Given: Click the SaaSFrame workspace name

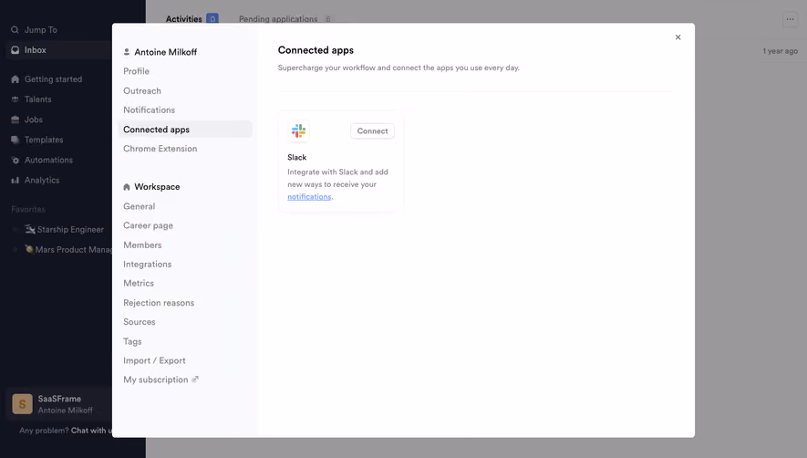Looking at the screenshot, I should point(59,399).
